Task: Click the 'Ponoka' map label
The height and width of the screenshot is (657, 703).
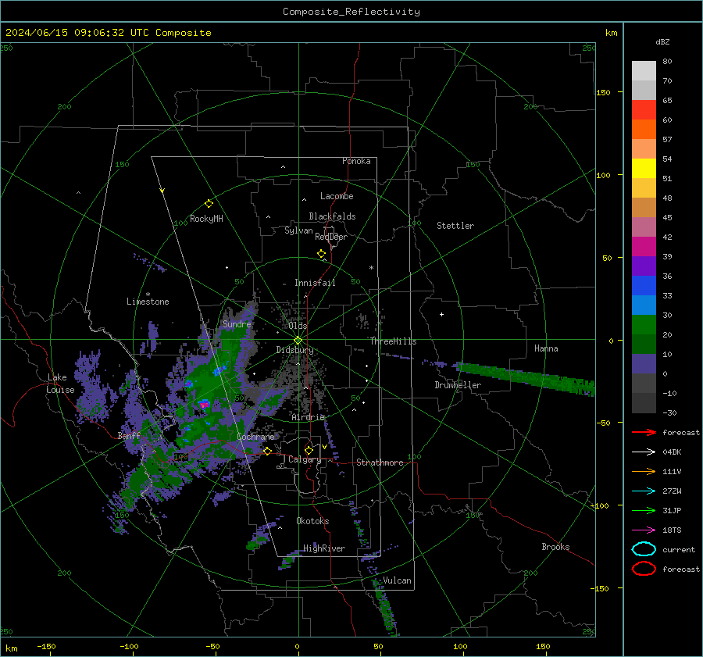Action: [x=356, y=161]
